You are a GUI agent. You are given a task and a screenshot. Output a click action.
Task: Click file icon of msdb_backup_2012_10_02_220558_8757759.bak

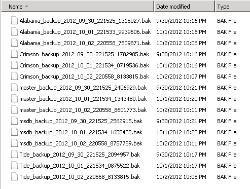[14, 143]
